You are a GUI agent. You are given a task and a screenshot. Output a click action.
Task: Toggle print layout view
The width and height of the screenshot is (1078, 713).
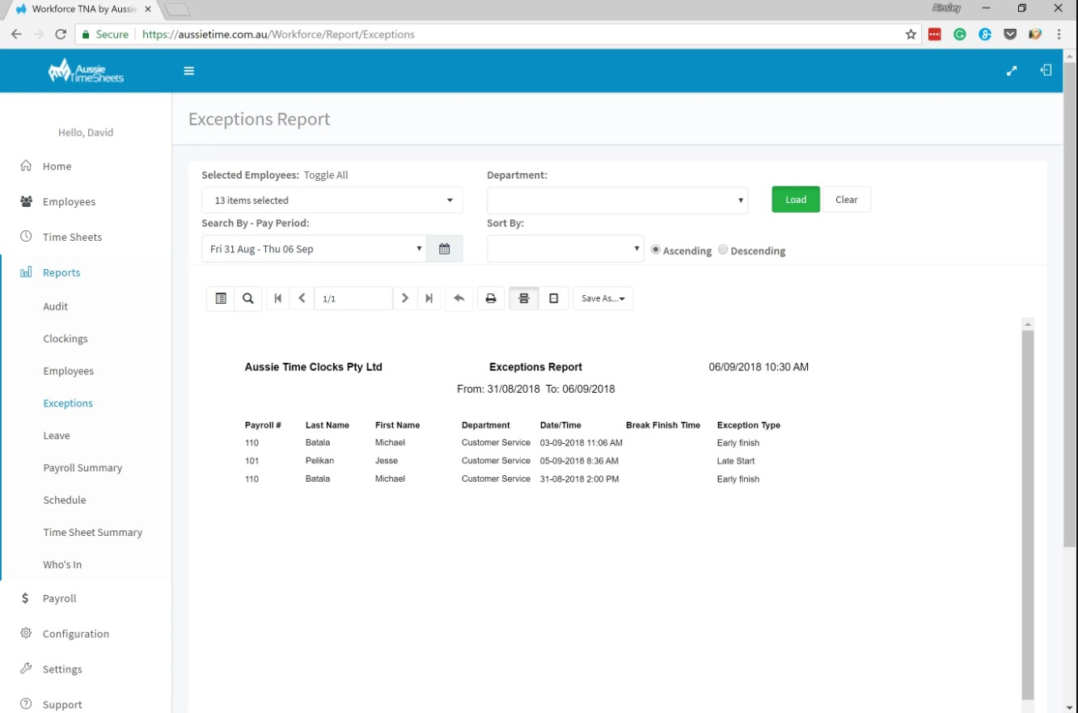522,297
